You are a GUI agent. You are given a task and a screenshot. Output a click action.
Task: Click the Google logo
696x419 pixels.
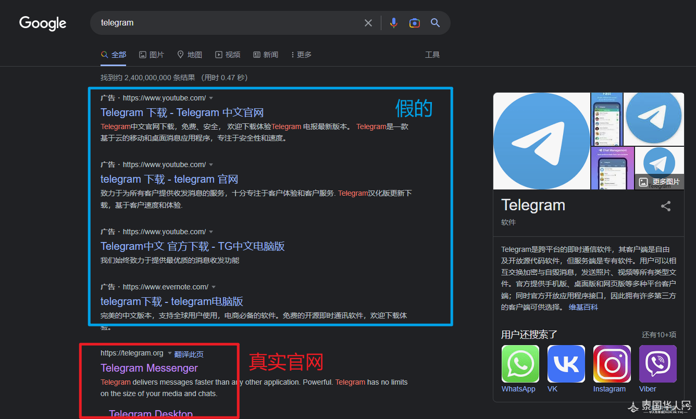click(43, 23)
